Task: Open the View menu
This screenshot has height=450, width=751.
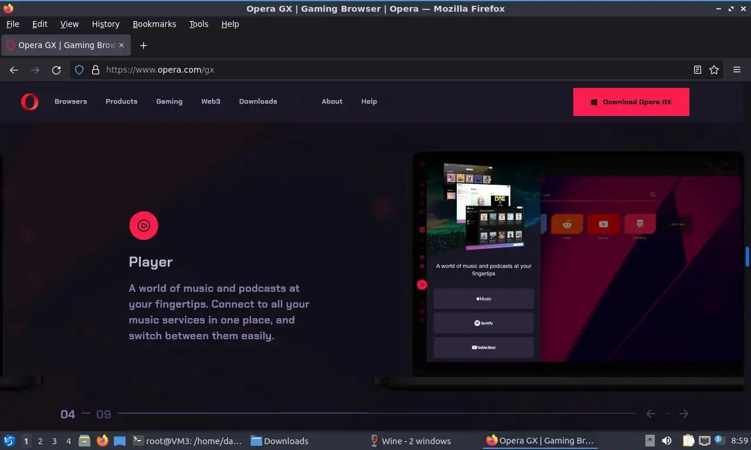Action: coord(69,24)
